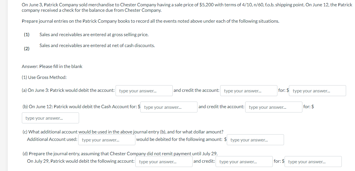
Task: Click the debit account field for June 3
Action: [x=144, y=91]
